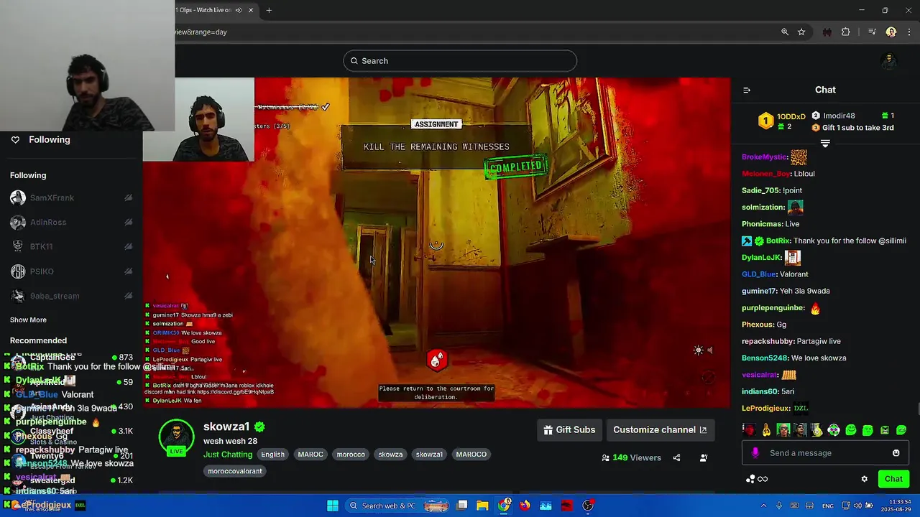Viewport: 920px width, 517px height.
Task: Open OBS Studio from taskbar
Action: (588, 506)
